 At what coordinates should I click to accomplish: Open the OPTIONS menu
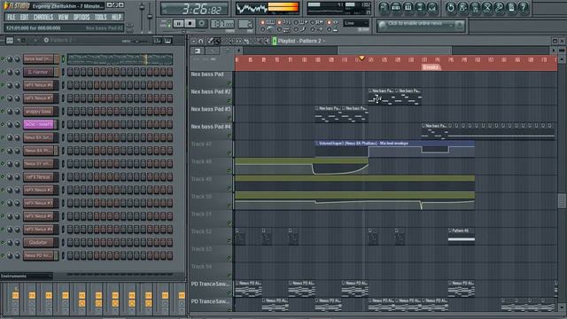click(82, 17)
